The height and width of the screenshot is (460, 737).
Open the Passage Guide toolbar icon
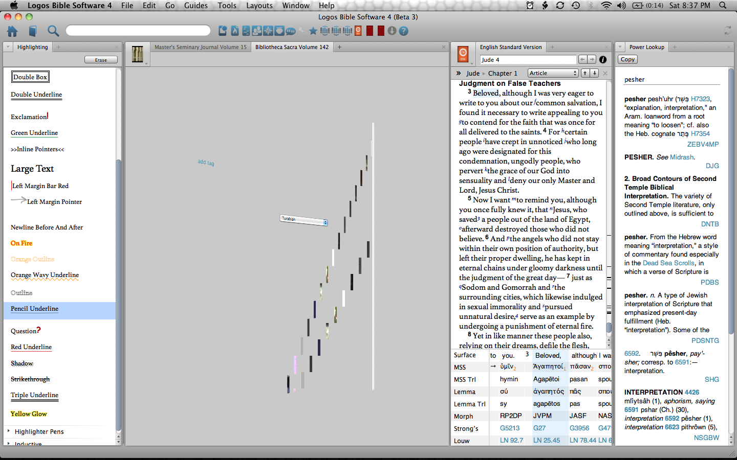(x=223, y=31)
